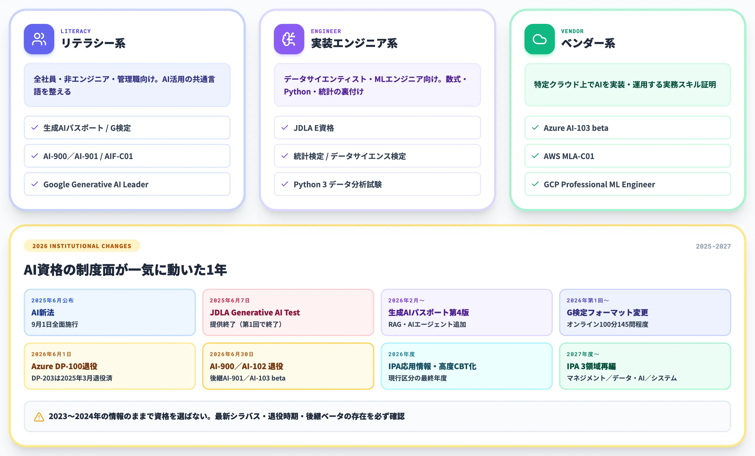Click checkmark beside 統計検定 / データサイエンス検定
Screen dimensions: 755x456
tap(285, 156)
